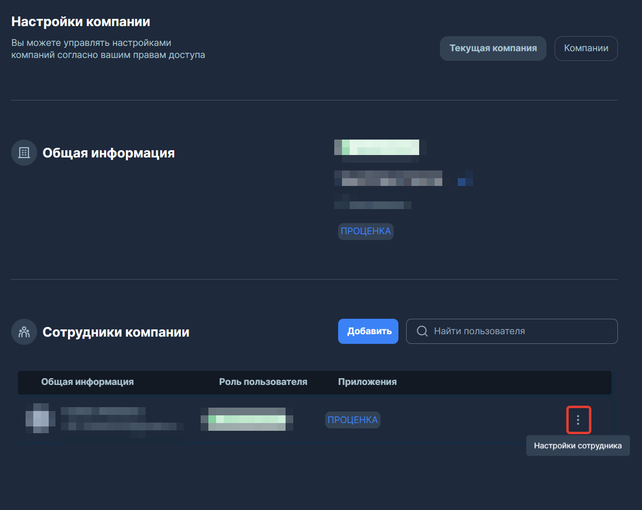Open employee settings three-dot menu

578,420
